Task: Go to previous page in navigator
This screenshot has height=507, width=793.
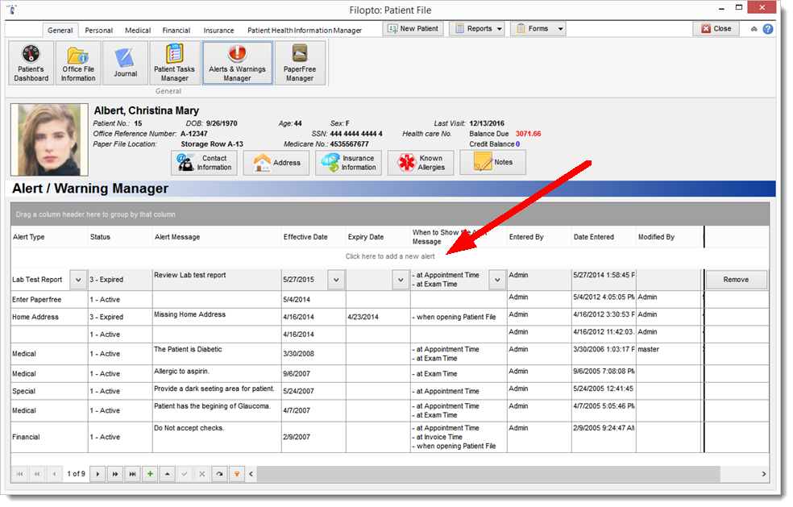Action: point(37,474)
